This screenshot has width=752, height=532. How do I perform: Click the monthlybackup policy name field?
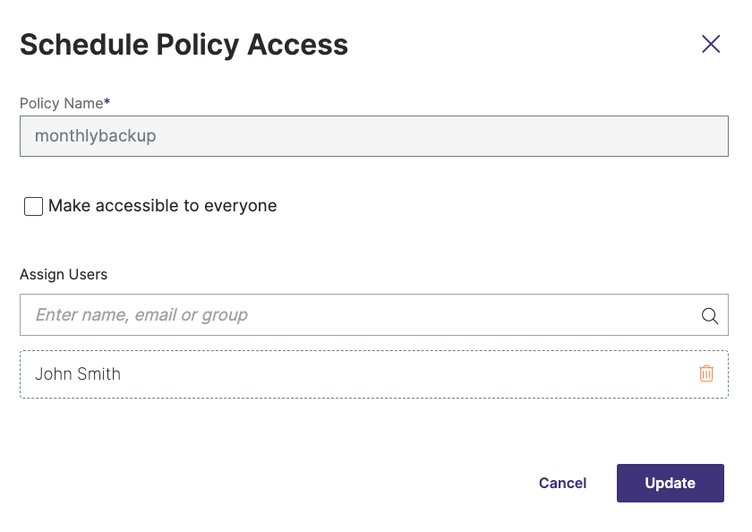(x=373, y=136)
